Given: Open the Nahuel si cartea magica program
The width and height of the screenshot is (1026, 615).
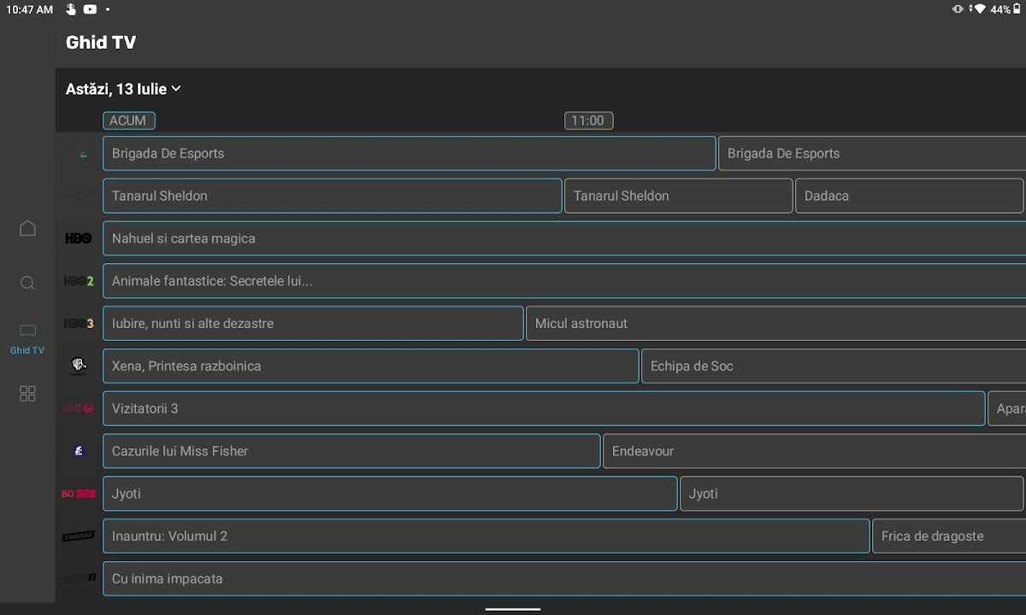Looking at the screenshot, I should [564, 238].
